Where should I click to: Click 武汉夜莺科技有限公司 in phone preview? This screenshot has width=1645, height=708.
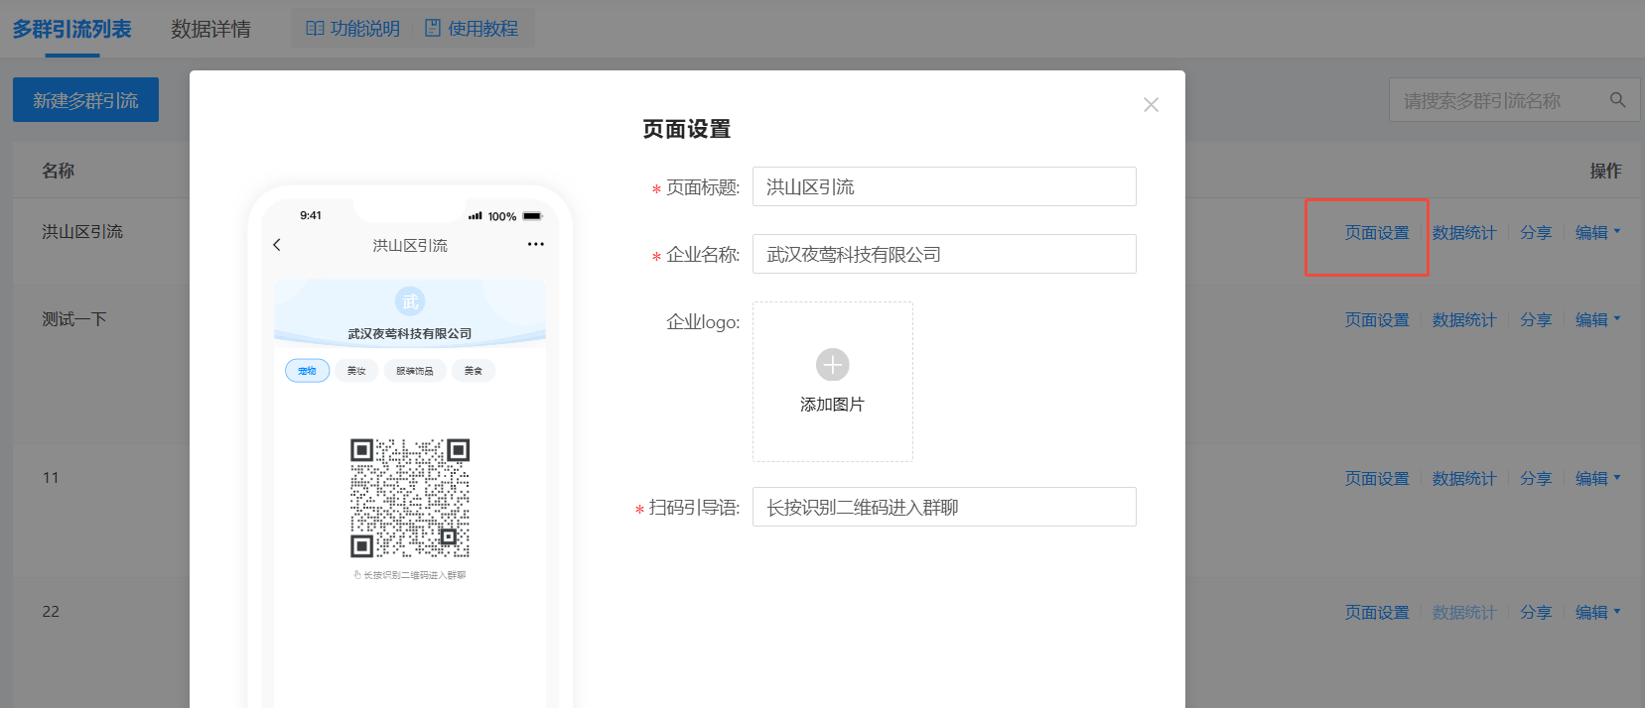click(x=410, y=334)
